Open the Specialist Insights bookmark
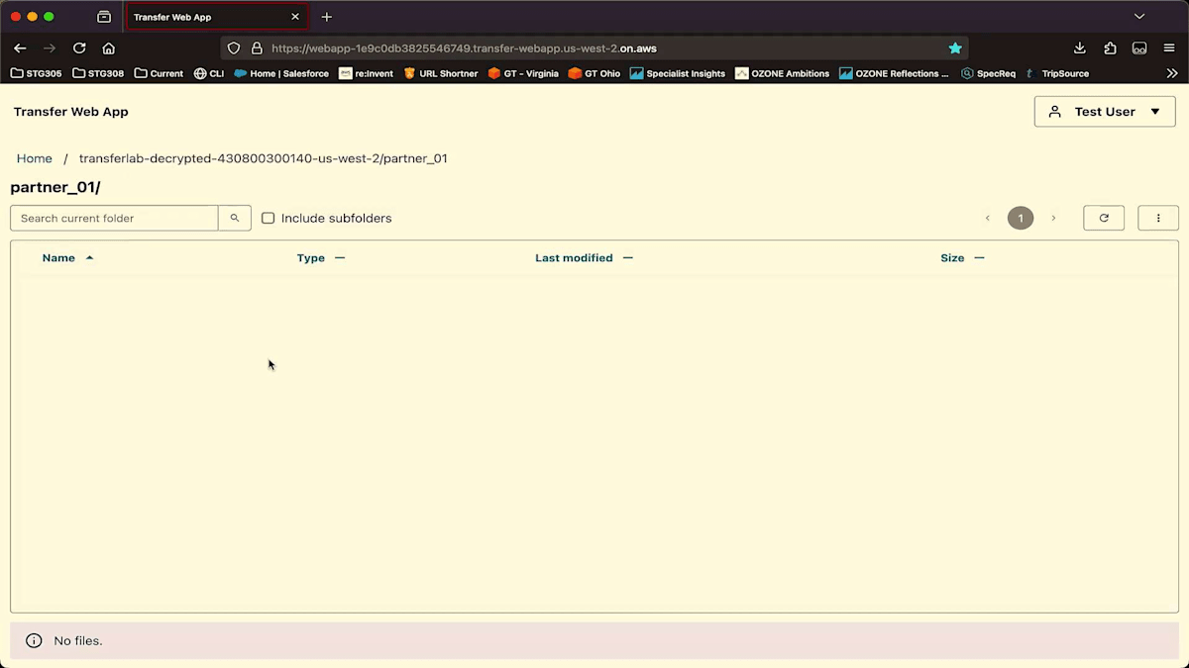1189x668 pixels. coord(678,73)
